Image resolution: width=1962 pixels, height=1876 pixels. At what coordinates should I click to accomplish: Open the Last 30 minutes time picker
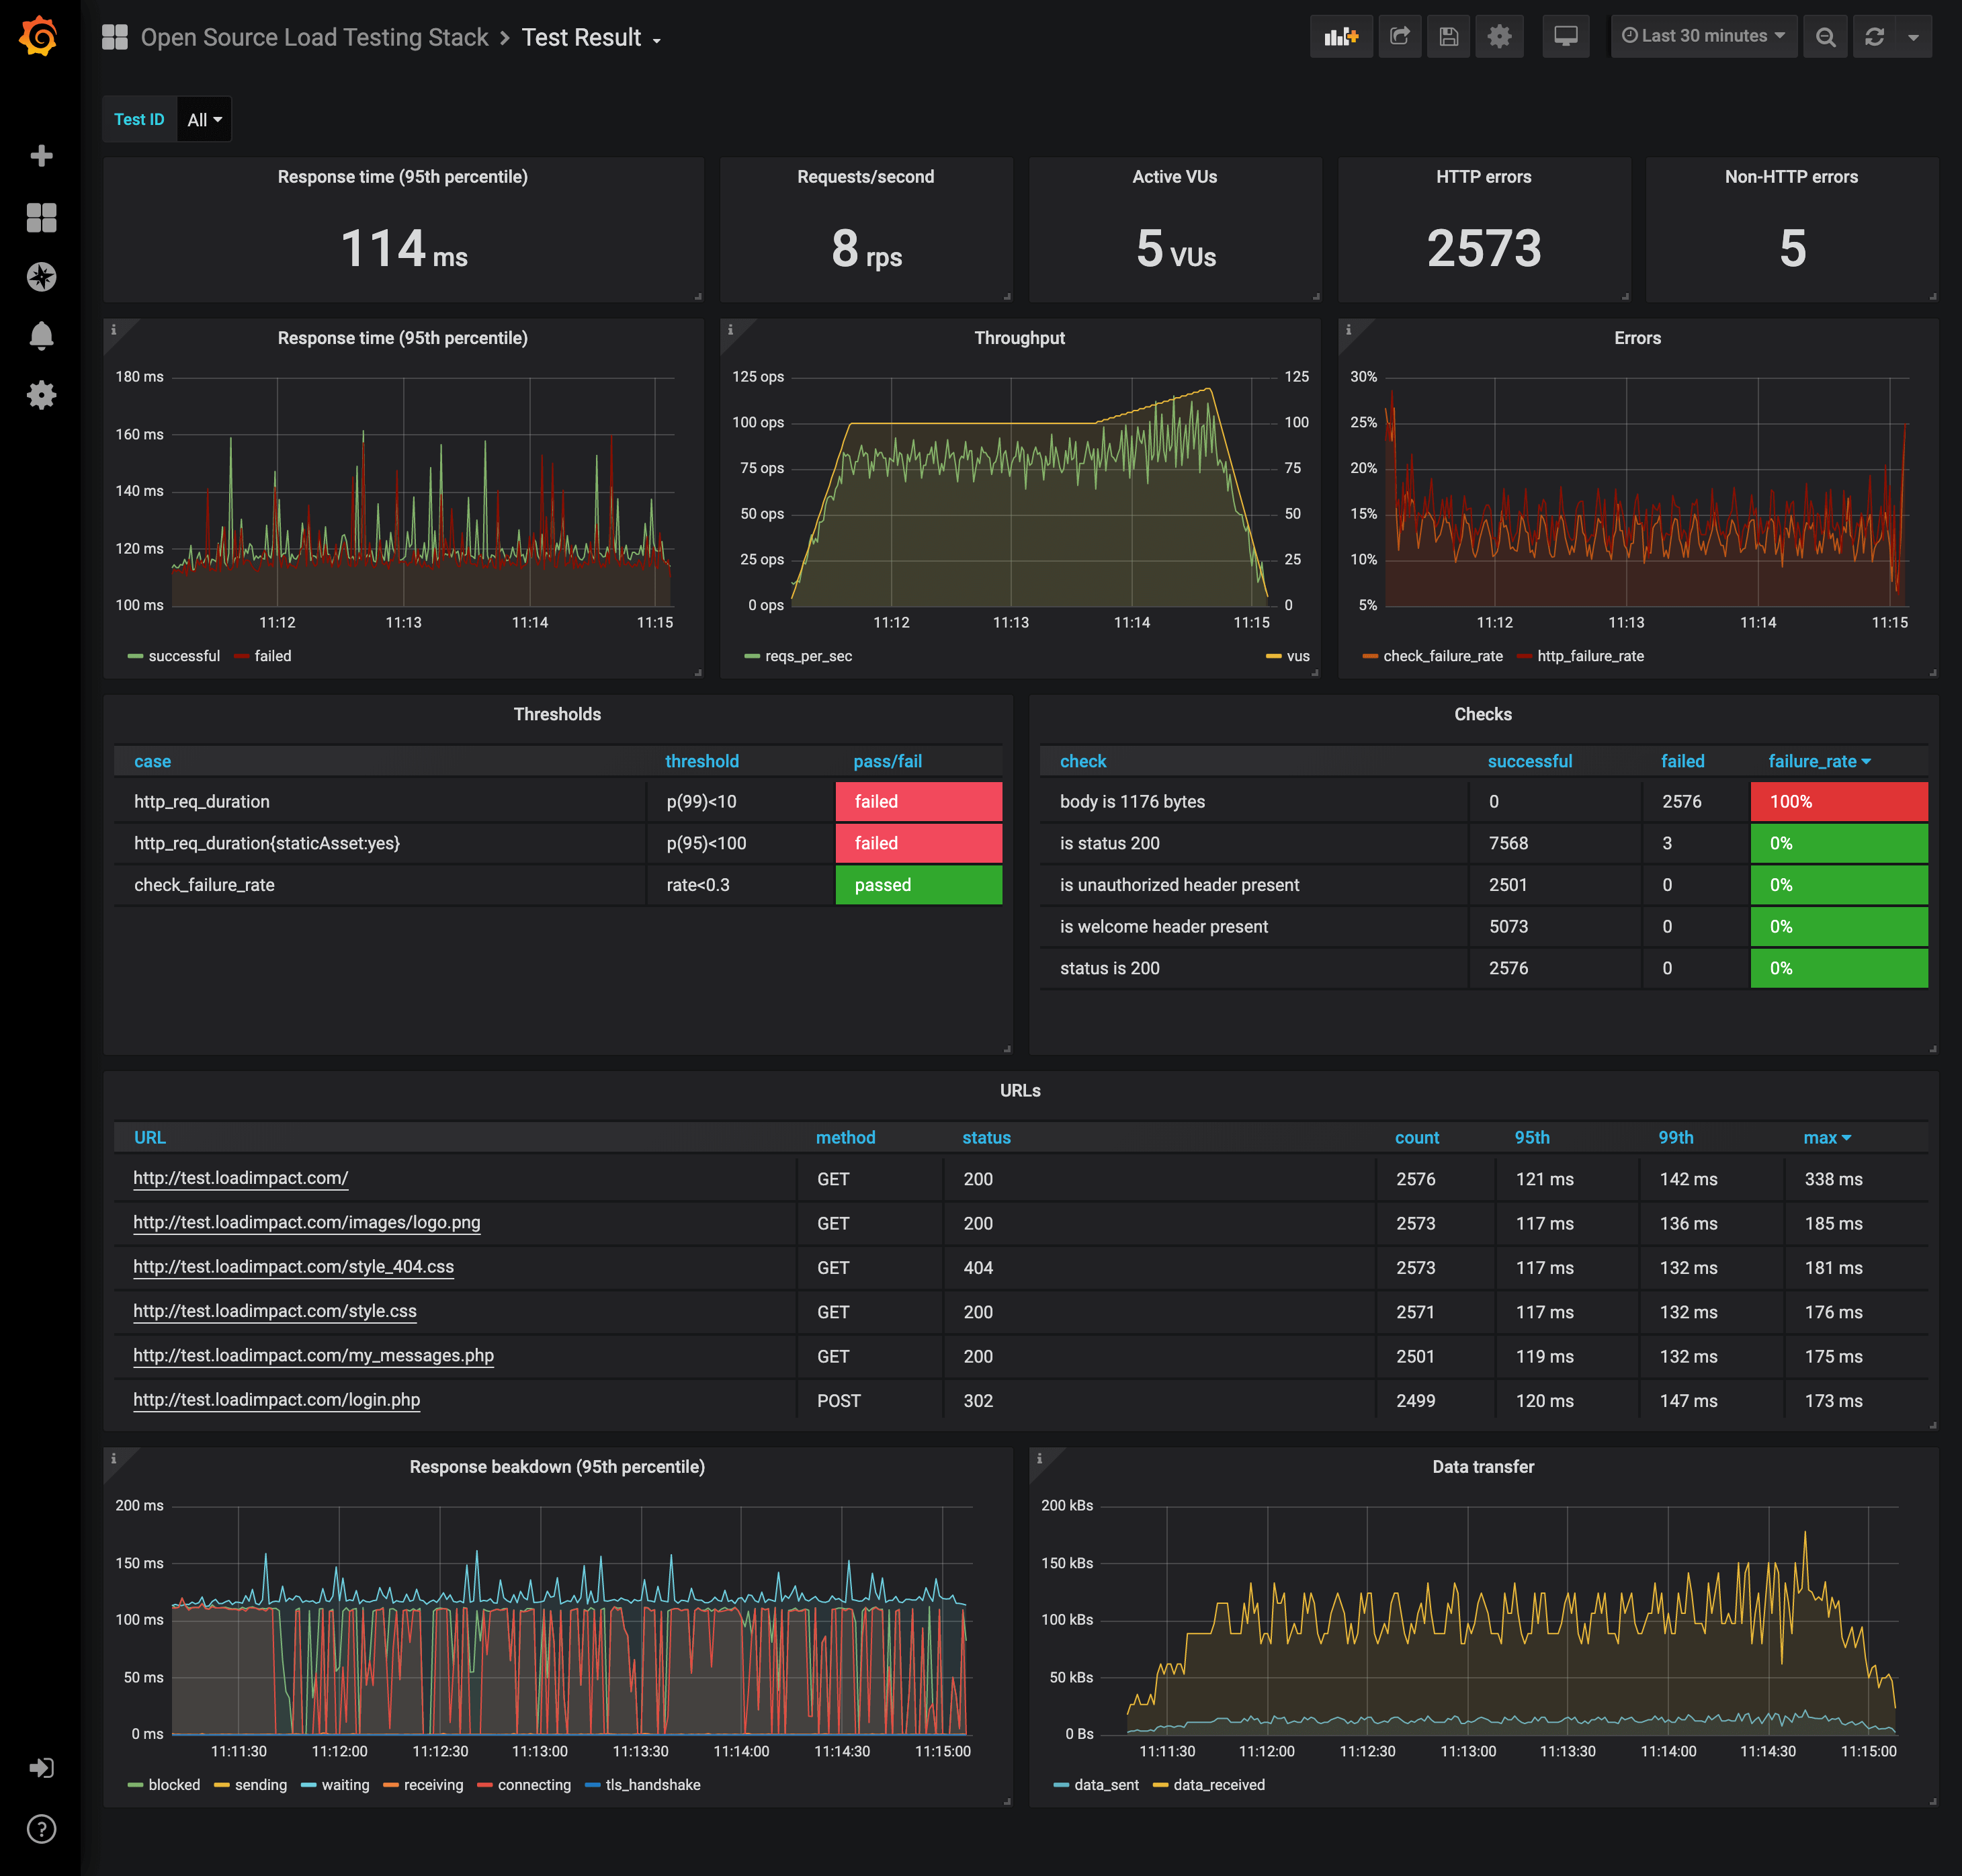point(1703,37)
